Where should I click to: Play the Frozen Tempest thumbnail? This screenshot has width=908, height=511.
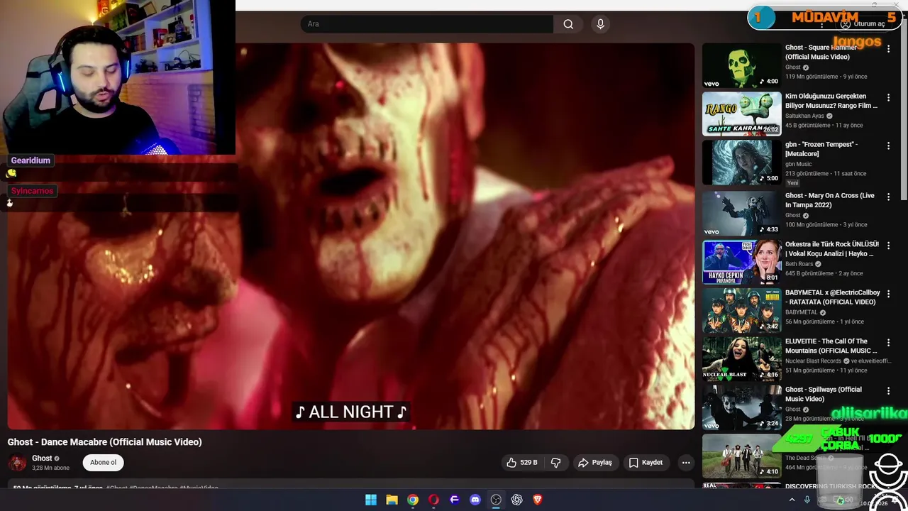[x=741, y=163]
